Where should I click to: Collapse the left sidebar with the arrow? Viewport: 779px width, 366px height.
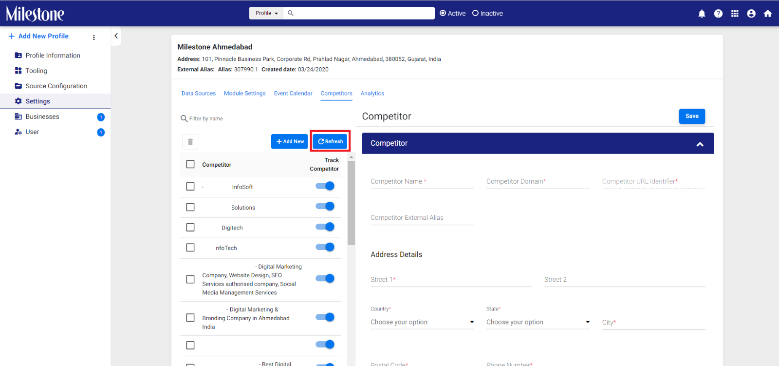116,36
